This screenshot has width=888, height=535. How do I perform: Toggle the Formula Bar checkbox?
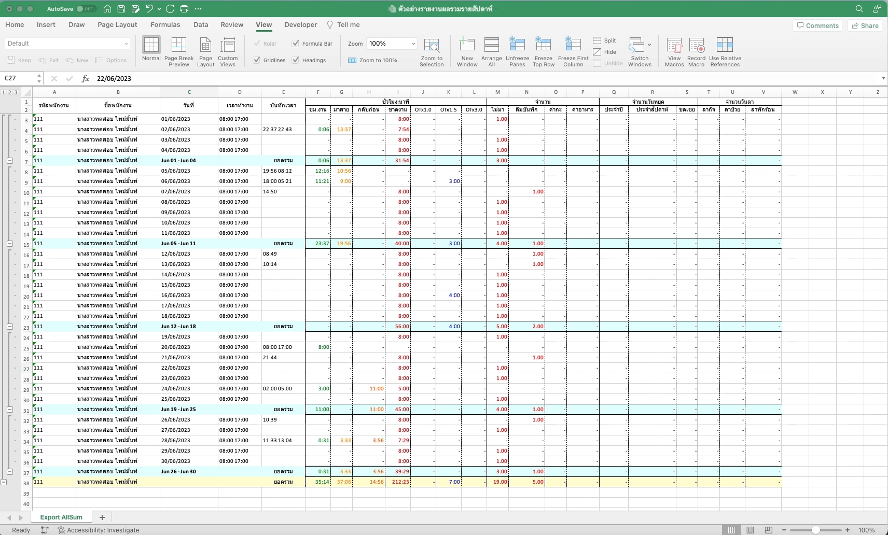(296, 44)
